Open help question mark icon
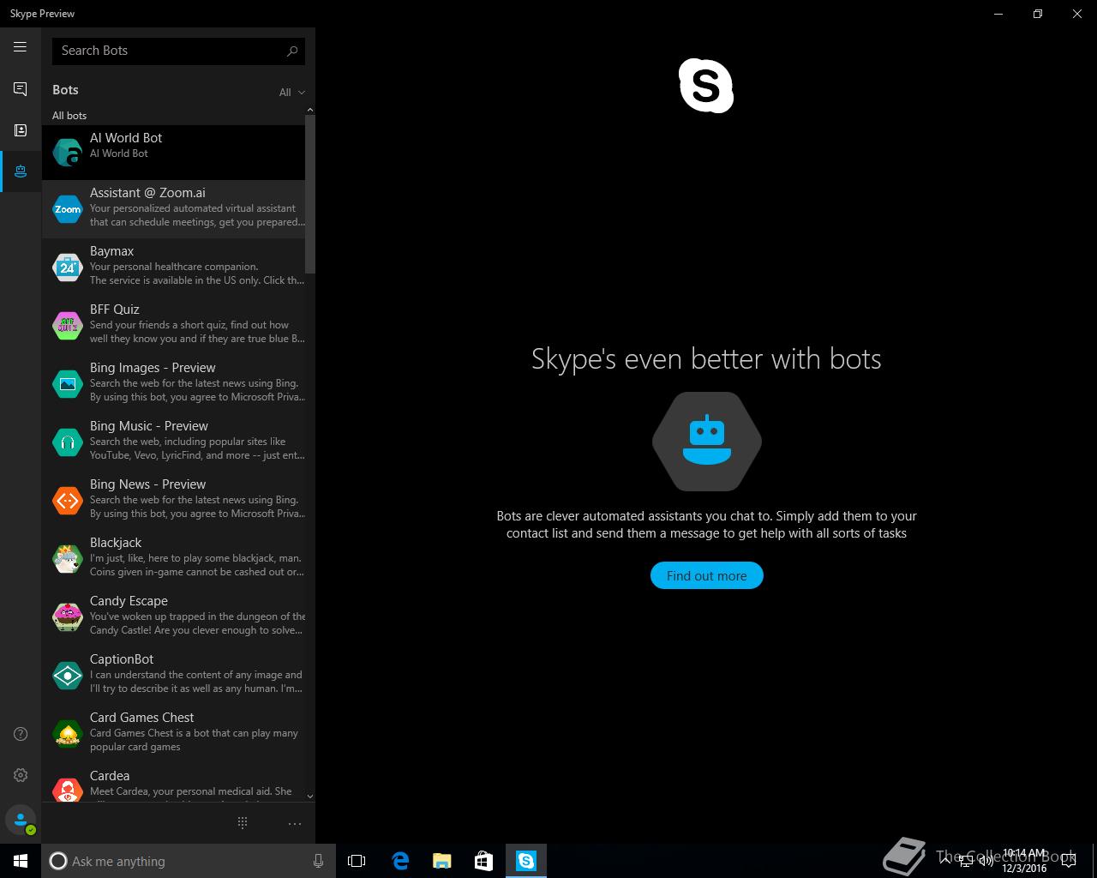The width and height of the screenshot is (1097, 878). 21,734
